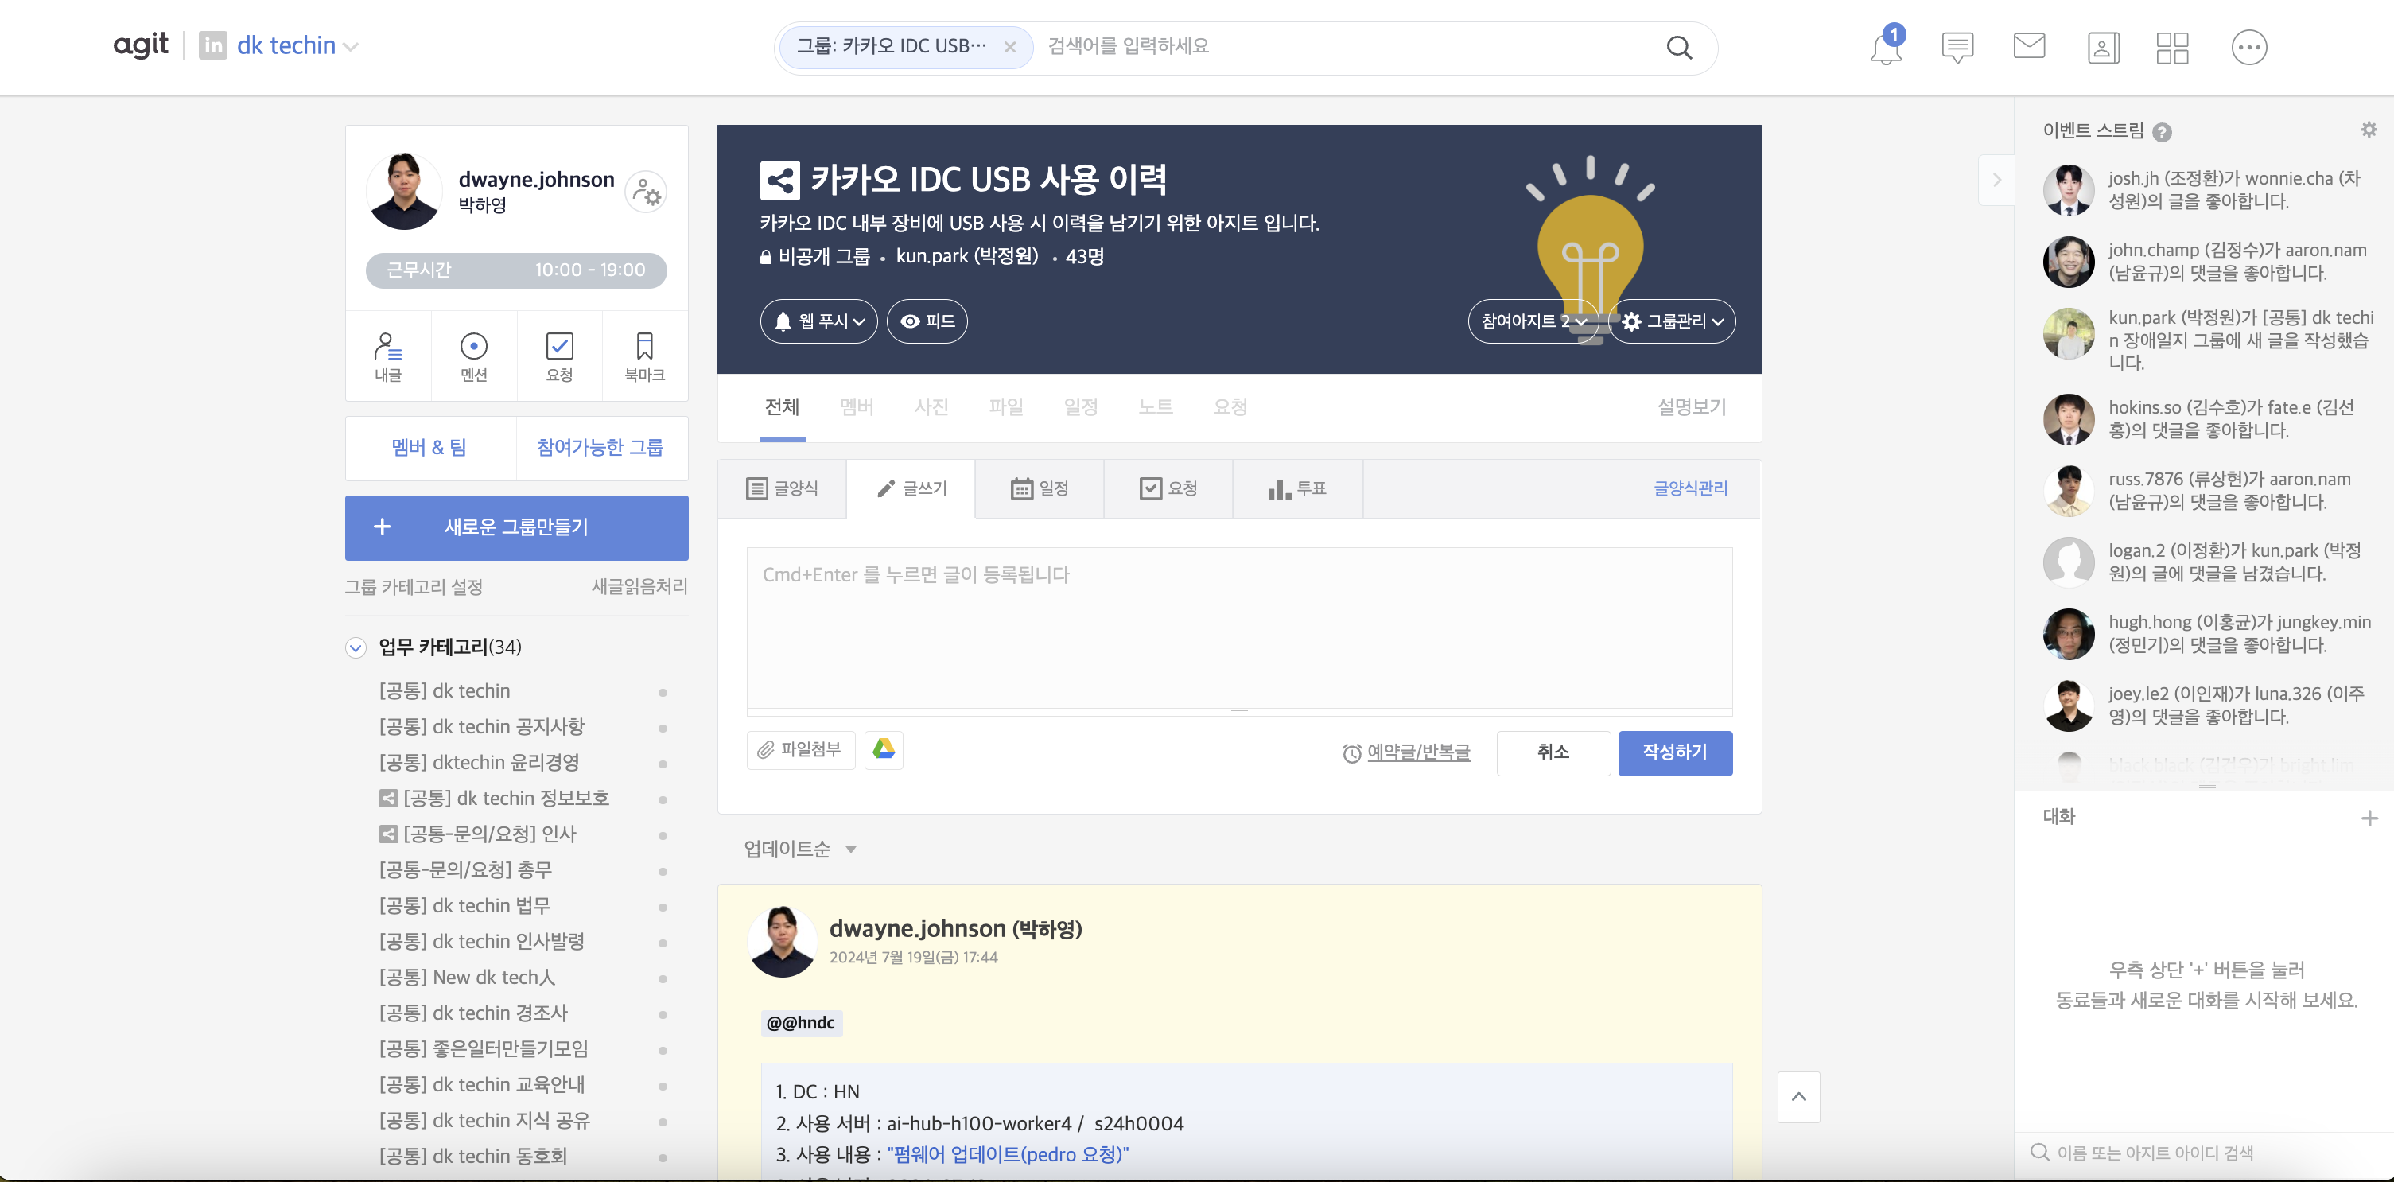Click dwayne.johnson profile photo in sidebar
Screen dimensions: 2394x1182
404,192
